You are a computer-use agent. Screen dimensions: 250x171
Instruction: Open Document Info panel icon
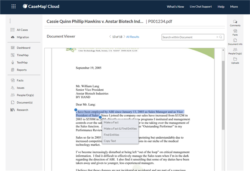pyautogui.click(x=235, y=40)
